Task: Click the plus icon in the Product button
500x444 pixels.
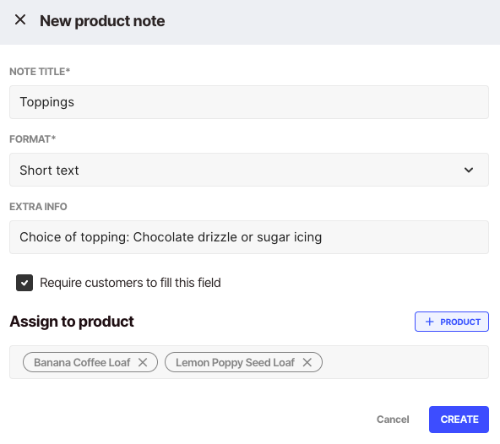Action: click(430, 322)
